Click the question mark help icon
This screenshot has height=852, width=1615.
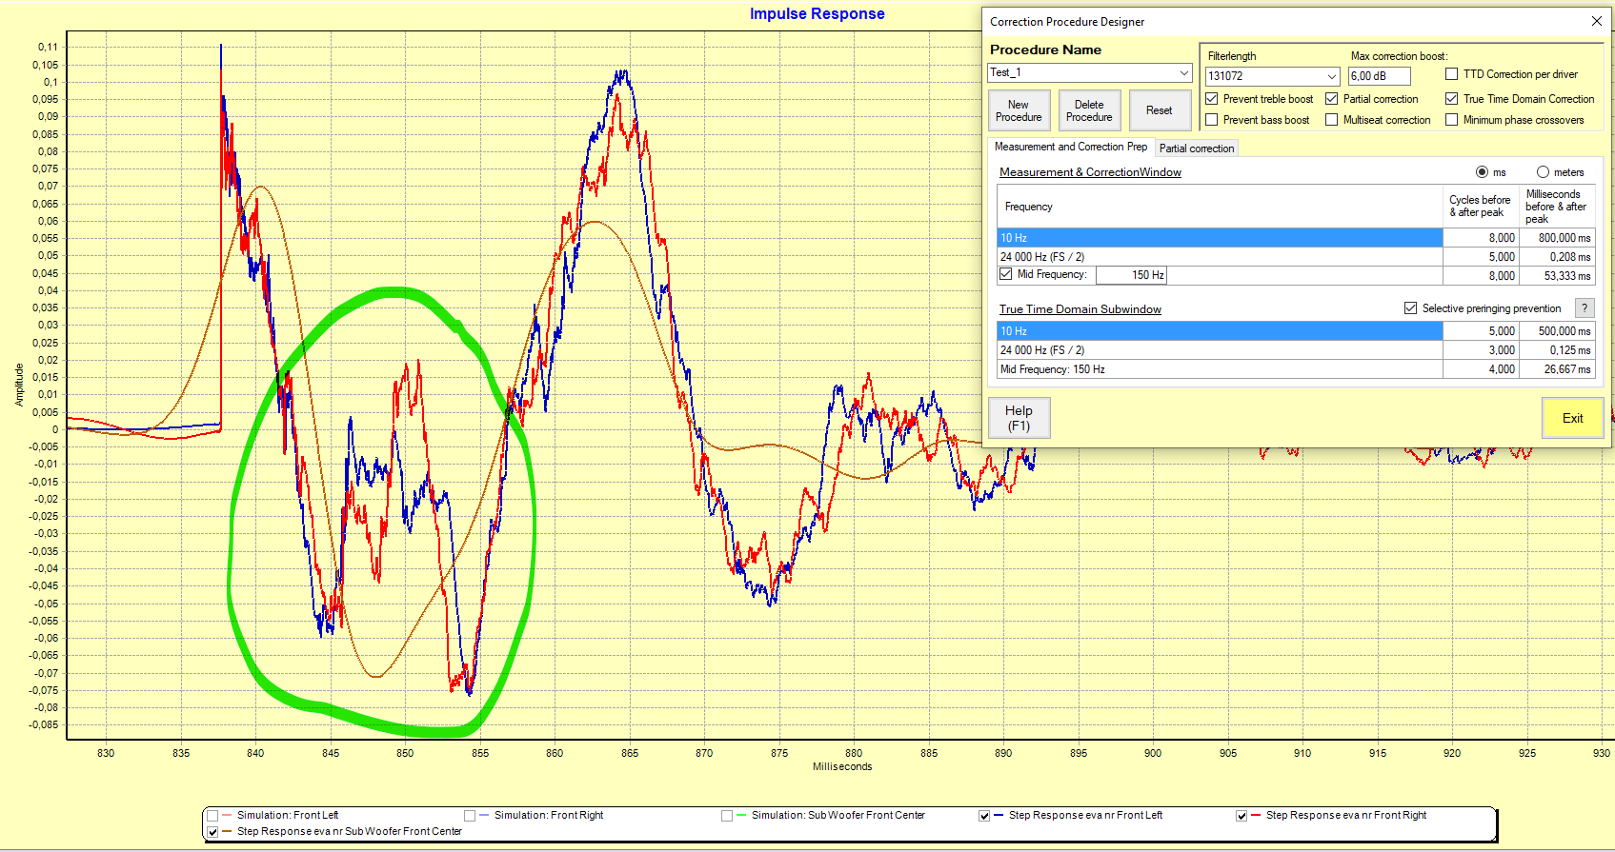coord(1585,308)
